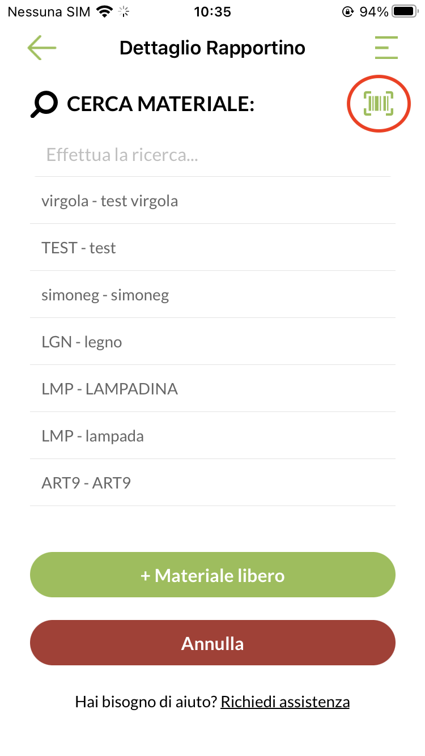Pick the 'LGN - legno' material

(x=82, y=342)
